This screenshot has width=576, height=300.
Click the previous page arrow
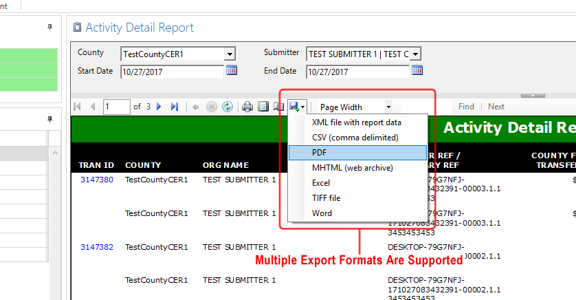coord(93,107)
